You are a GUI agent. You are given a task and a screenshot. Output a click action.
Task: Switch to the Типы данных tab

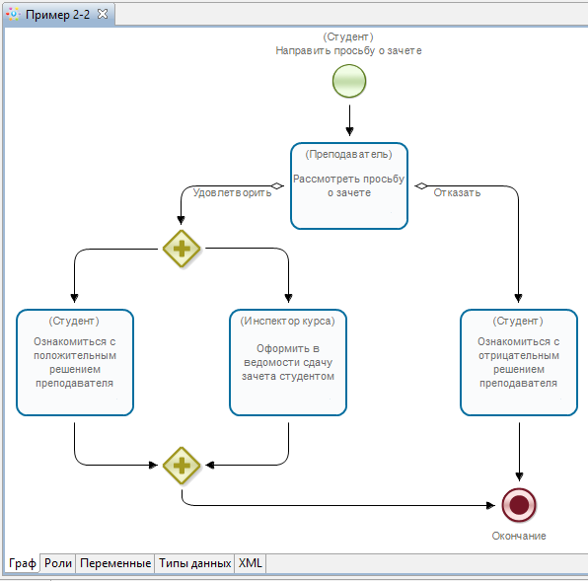pos(194,563)
